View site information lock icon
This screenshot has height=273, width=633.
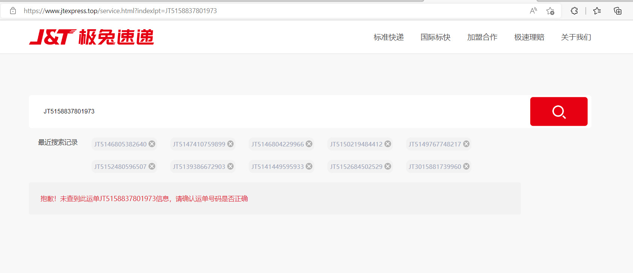pos(13,11)
